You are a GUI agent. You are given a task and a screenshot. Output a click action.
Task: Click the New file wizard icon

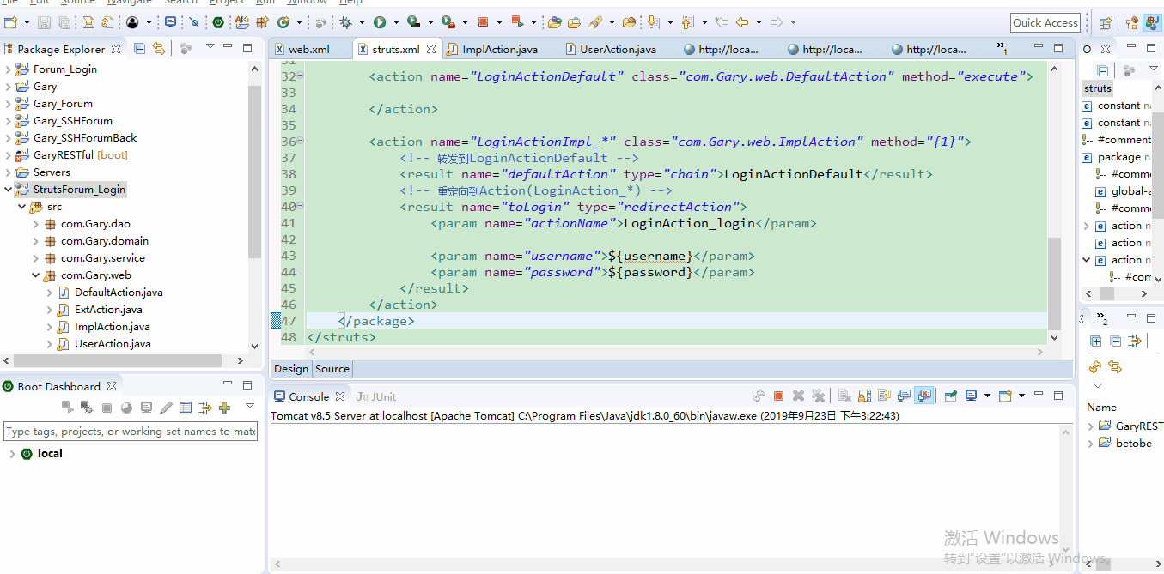tap(9, 22)
